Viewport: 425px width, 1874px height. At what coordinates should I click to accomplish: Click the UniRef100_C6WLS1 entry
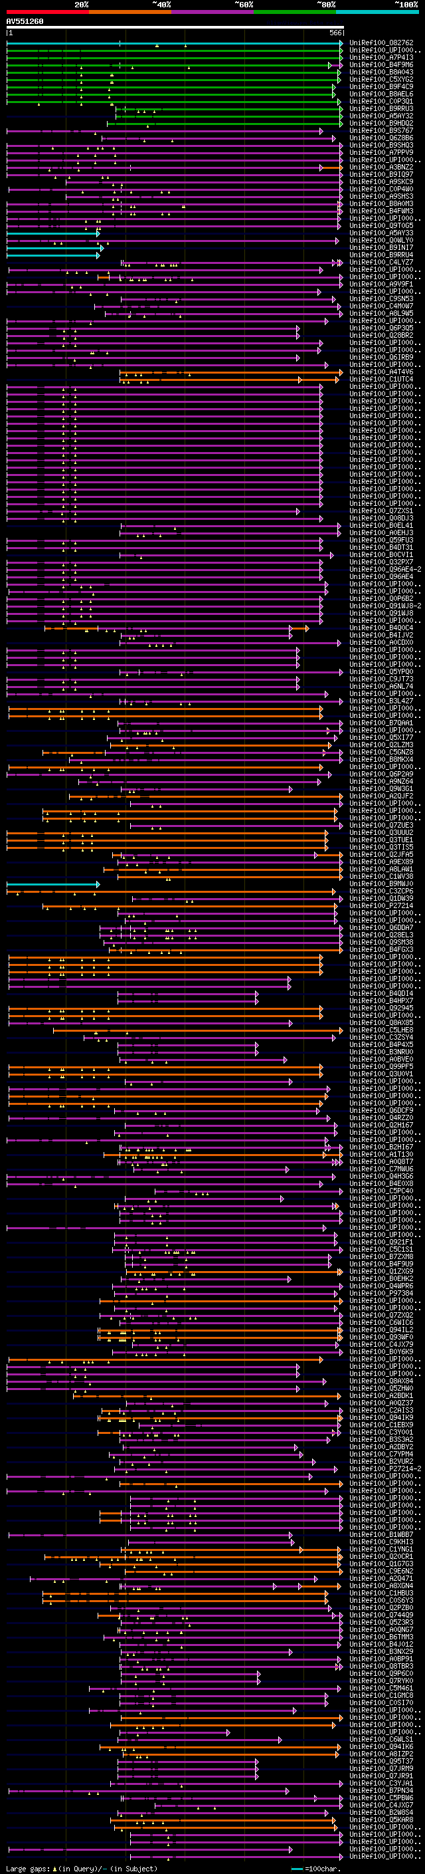pos(381,1740)
